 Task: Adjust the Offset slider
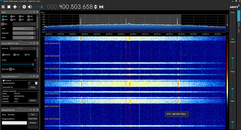(233, 116)
